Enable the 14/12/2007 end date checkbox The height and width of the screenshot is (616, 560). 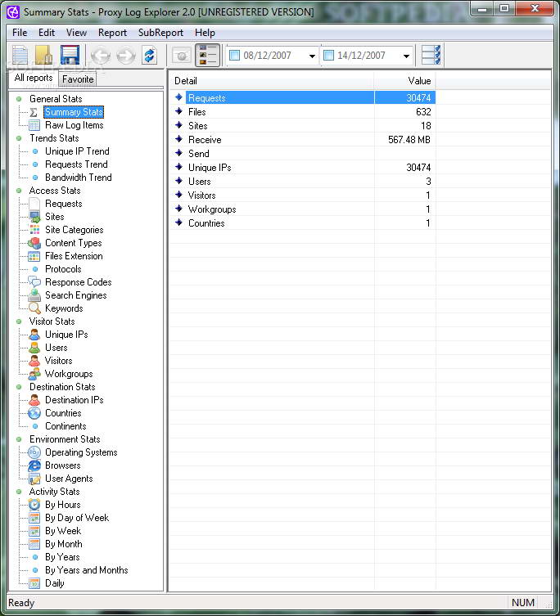click(328, 56)
